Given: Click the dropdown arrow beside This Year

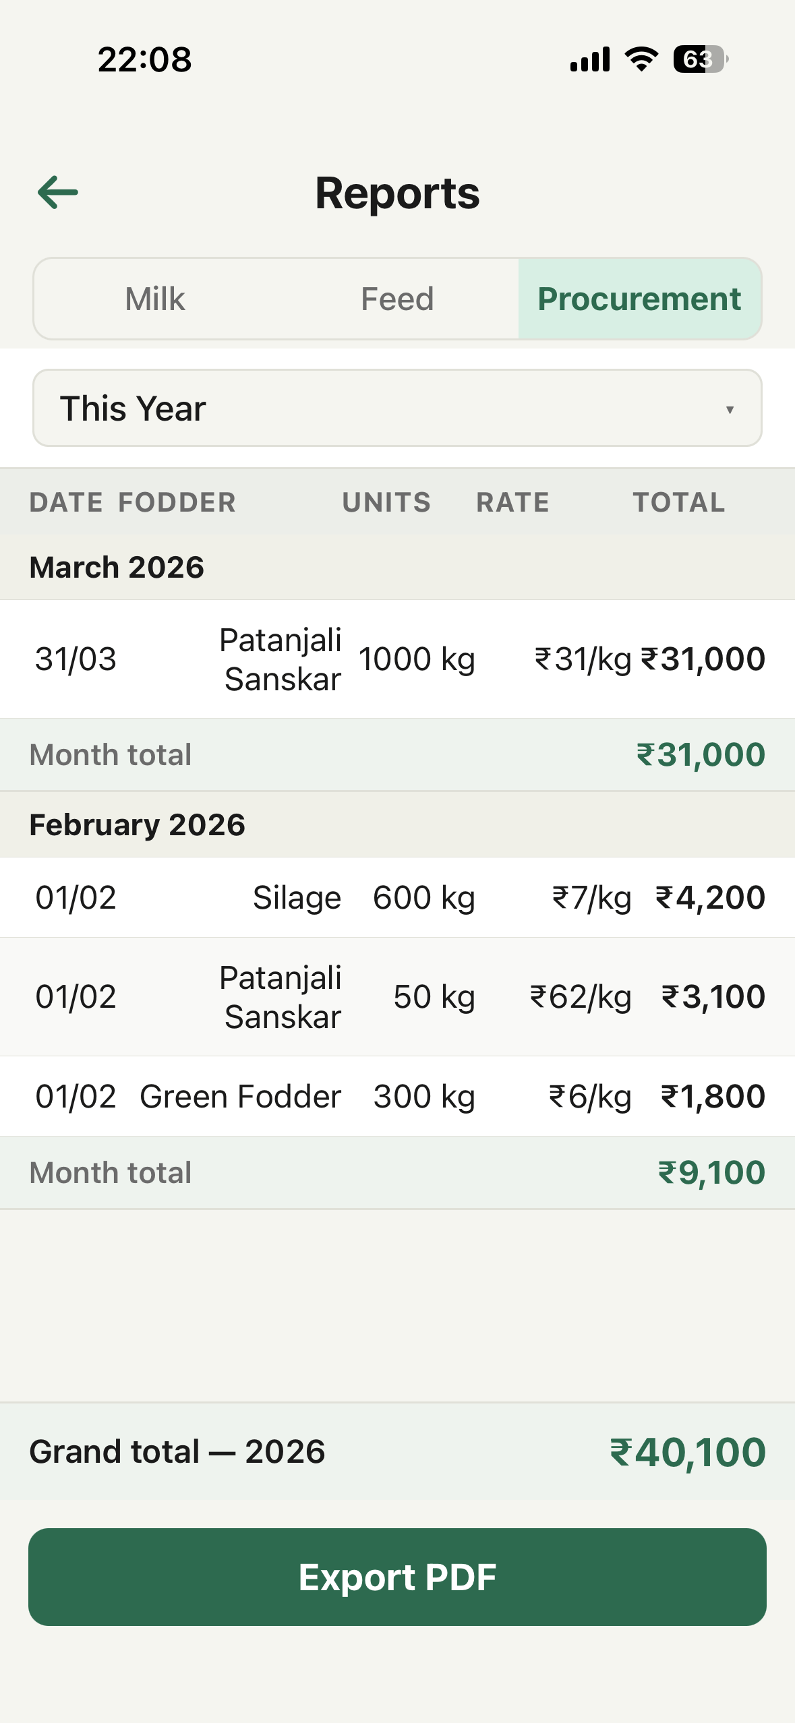Looking at the screenshot, I should [730, 409].
